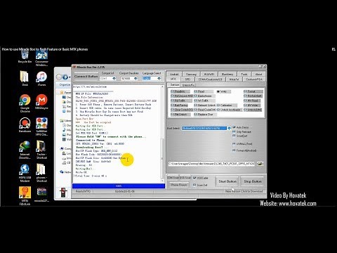Viewport: 337px width, 253px height.
Task: Select the Read radio option
Action: [203, 91]
